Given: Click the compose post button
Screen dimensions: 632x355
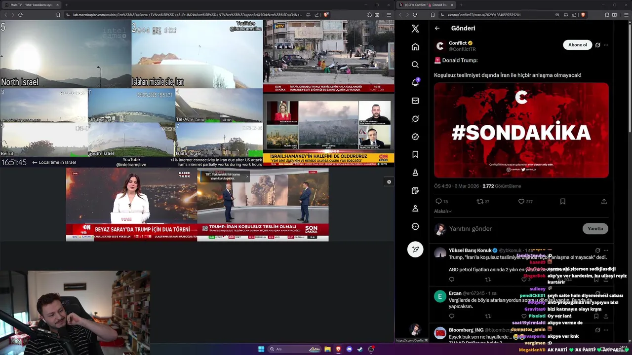Looking at the screenshot, I should [415, 249].
